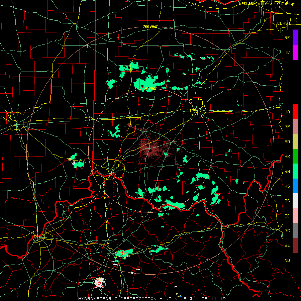Viewport: 301px width, 301px height.
Task: Click the UK legend label
Action: (287, 53)
